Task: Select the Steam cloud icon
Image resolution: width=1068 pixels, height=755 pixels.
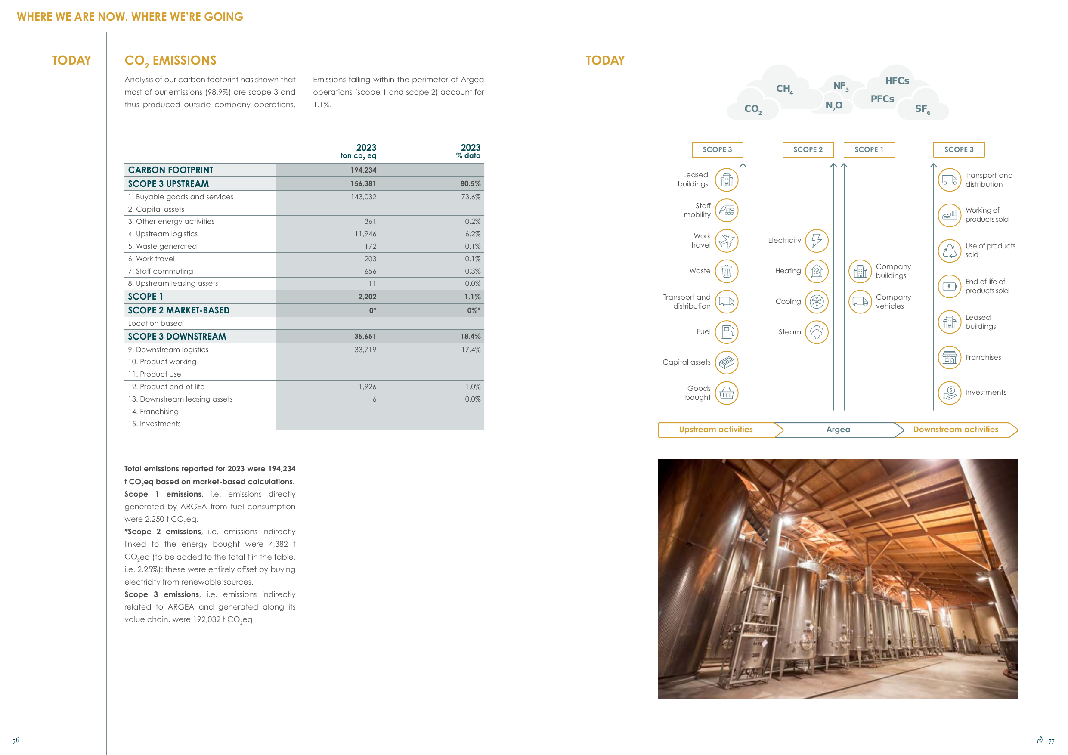Action: 816,332
